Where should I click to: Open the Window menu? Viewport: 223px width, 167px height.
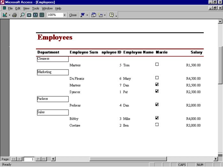click(x=47, y=8)
